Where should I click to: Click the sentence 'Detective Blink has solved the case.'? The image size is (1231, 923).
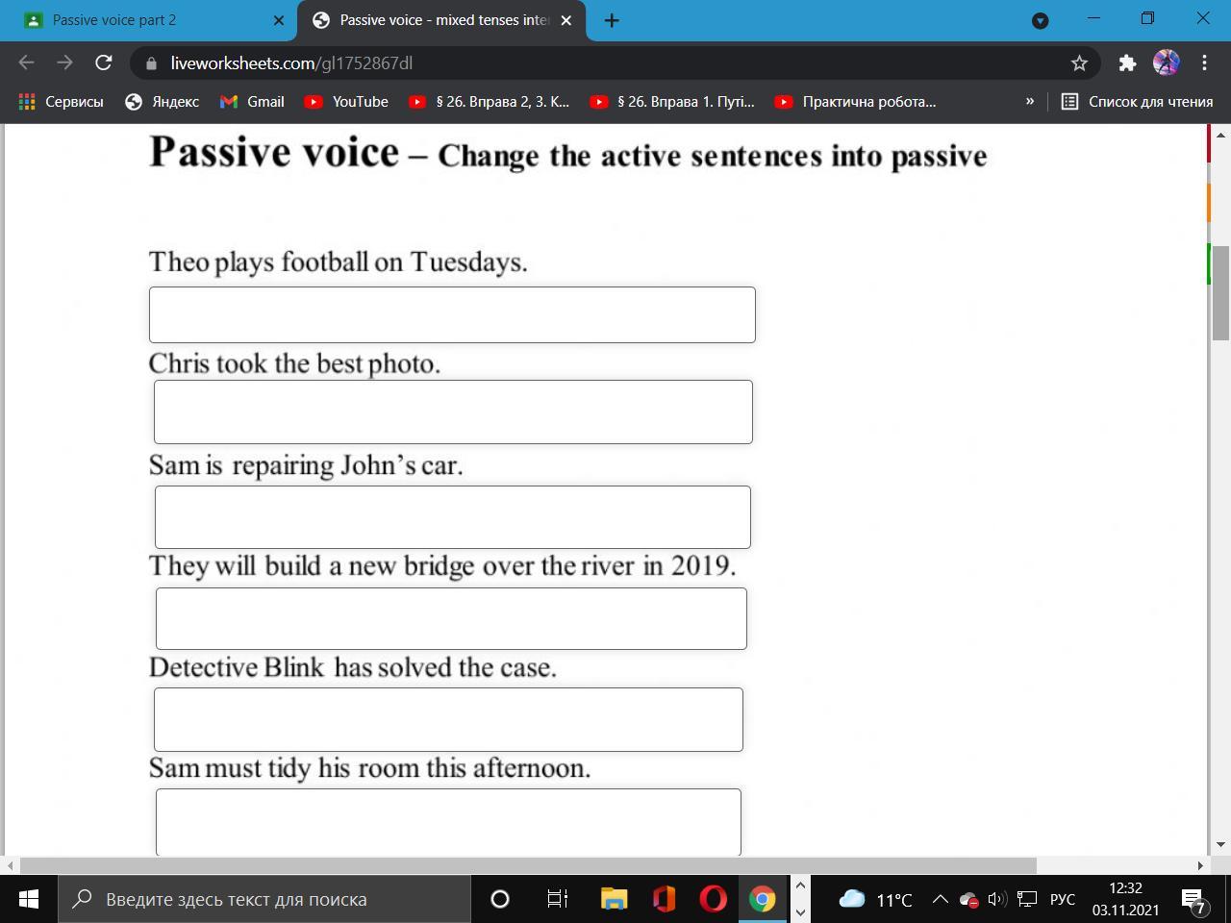click(x=353, y=666)
